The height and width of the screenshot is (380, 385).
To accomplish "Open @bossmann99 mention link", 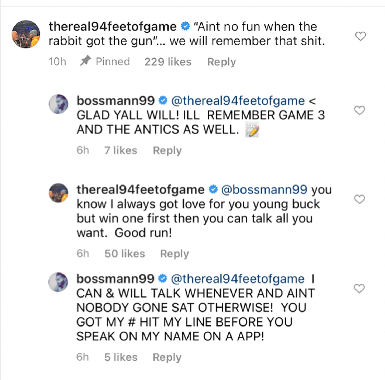I will click(x=264, y=190).
